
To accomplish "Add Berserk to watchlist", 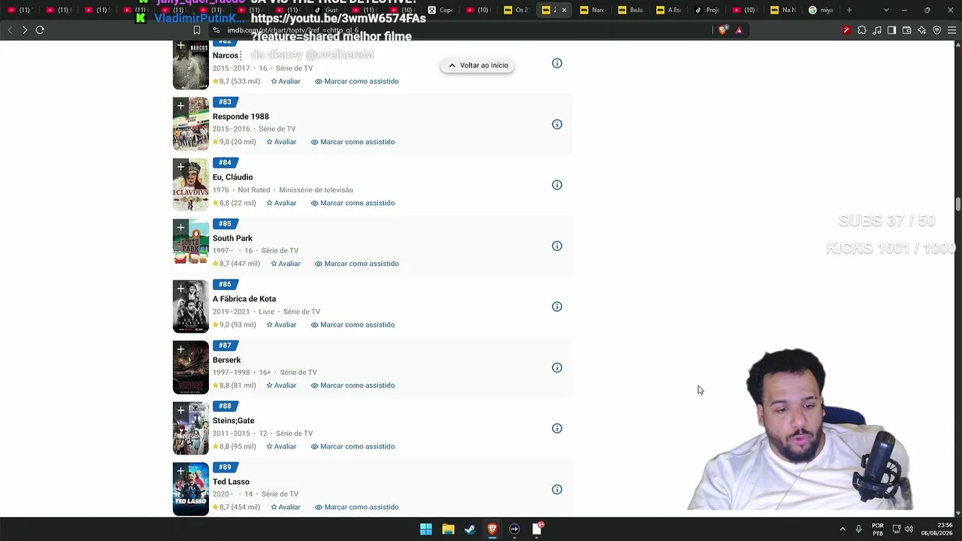I will point(180,349).
